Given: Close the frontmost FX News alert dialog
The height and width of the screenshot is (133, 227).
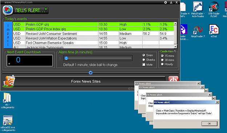Looking at the screenshot, I should (x=217, y=102).
